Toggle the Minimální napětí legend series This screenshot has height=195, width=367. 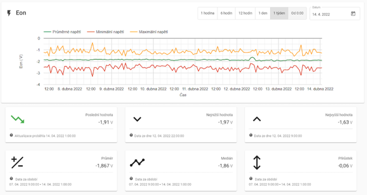(106, 32)
